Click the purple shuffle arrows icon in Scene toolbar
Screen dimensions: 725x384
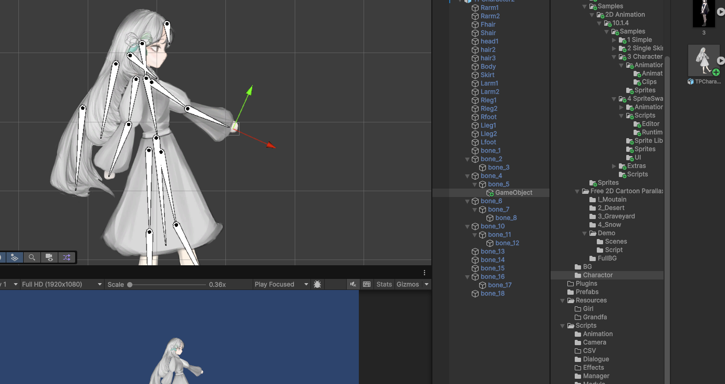tap(67, 257)
